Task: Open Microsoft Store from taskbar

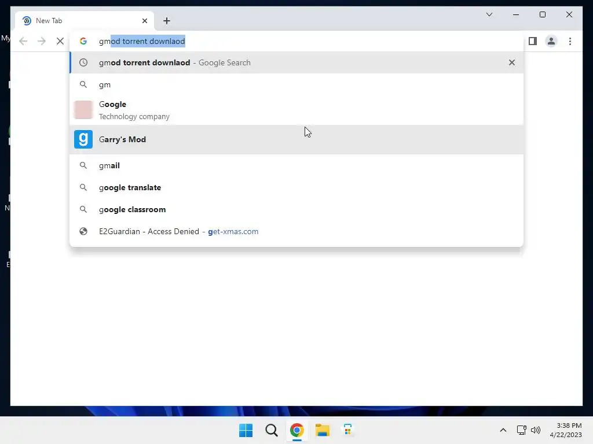Action: (x=347, y=430)
